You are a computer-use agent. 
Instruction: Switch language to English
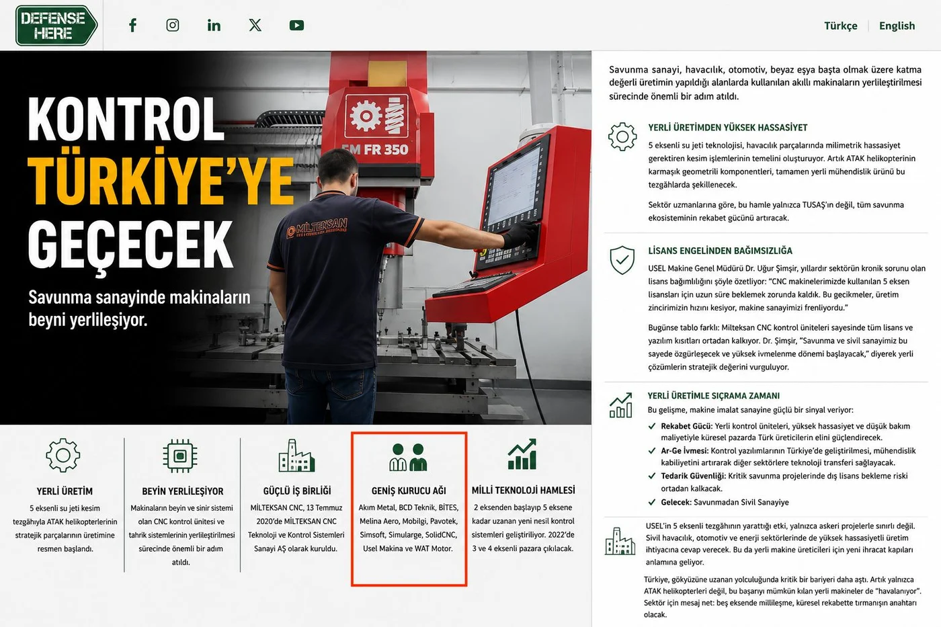897,26
